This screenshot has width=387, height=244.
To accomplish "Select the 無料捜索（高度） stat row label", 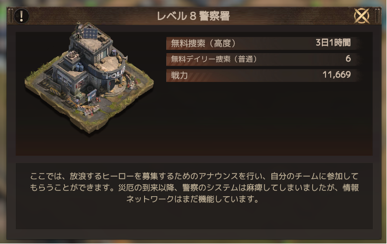I will point(203,44).
